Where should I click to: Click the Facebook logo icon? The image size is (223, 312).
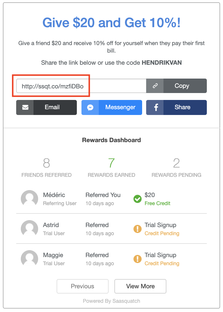click(156, 107)
